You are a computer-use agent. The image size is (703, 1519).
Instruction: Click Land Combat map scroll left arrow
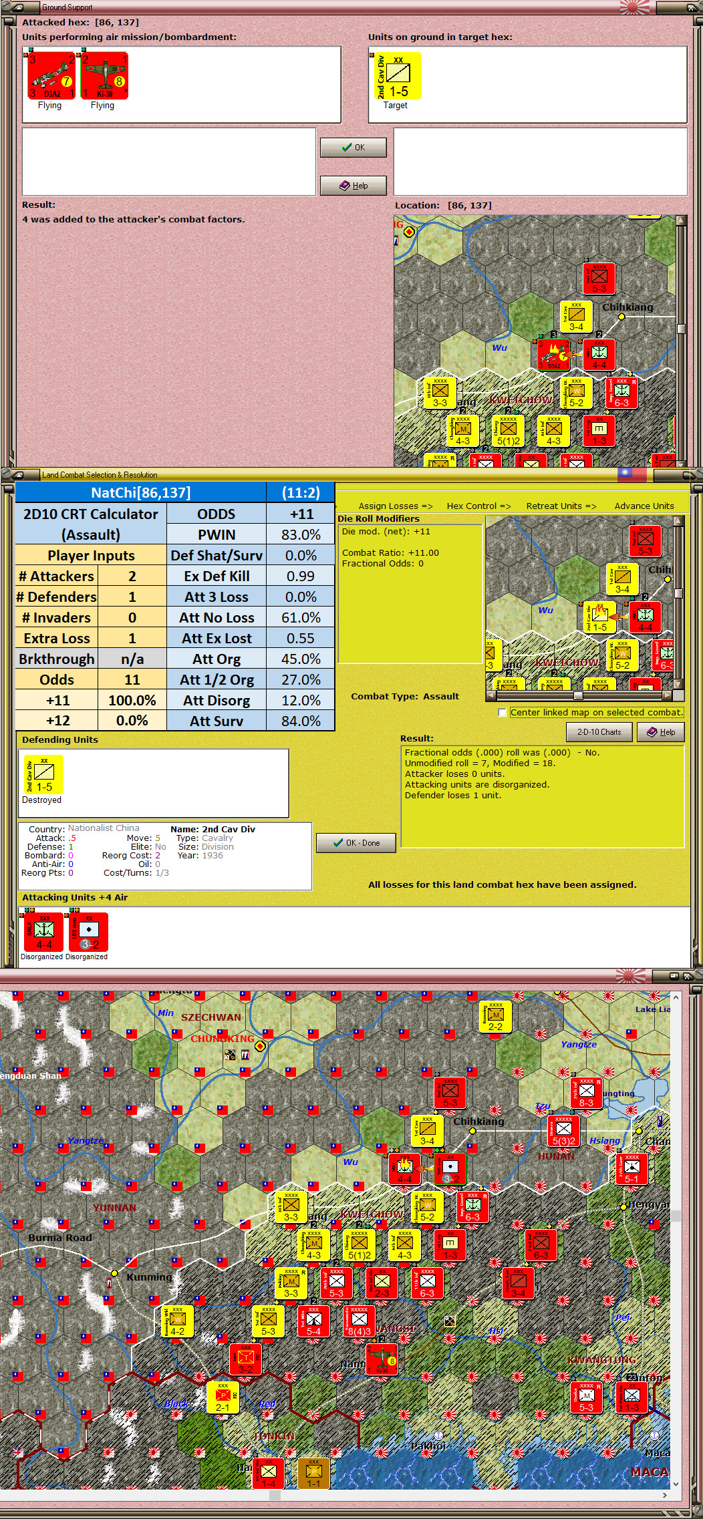pos(491,695)
